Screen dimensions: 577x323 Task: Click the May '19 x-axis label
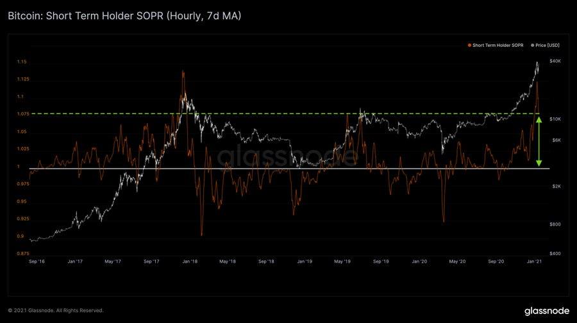click(x=342, y=261)
